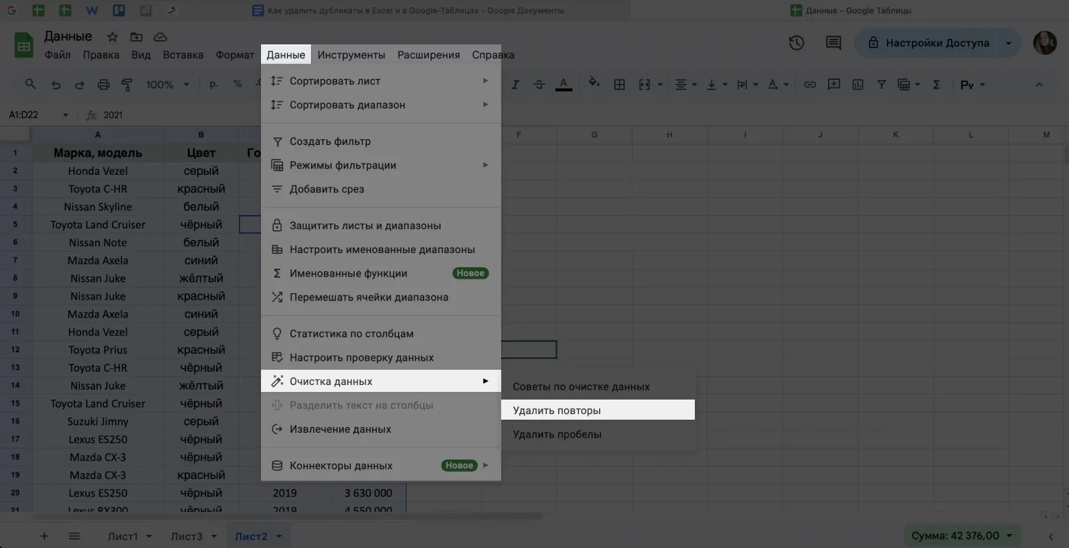1069x548 pixels.
Task: Open the cell borders icon
Action: tap(619, 85)
